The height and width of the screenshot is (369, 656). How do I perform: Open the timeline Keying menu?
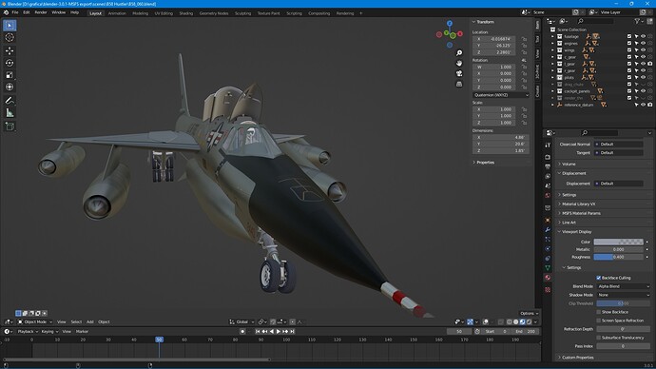point(49,331)
